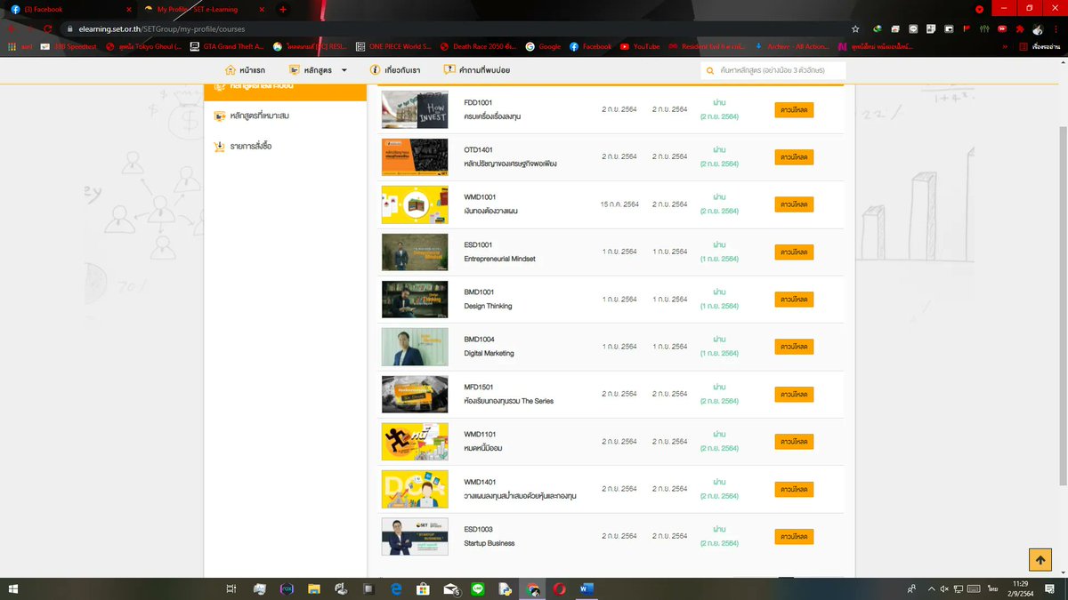Click the Startup Business course title
The width and height of the screenshot is (1068, 600).
tap(489, 543)
